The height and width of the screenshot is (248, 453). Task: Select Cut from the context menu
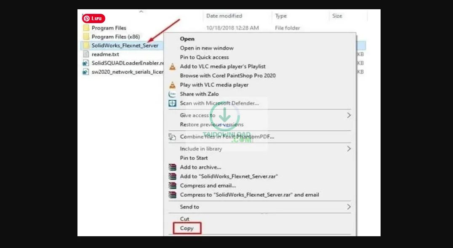coord(184,219)
